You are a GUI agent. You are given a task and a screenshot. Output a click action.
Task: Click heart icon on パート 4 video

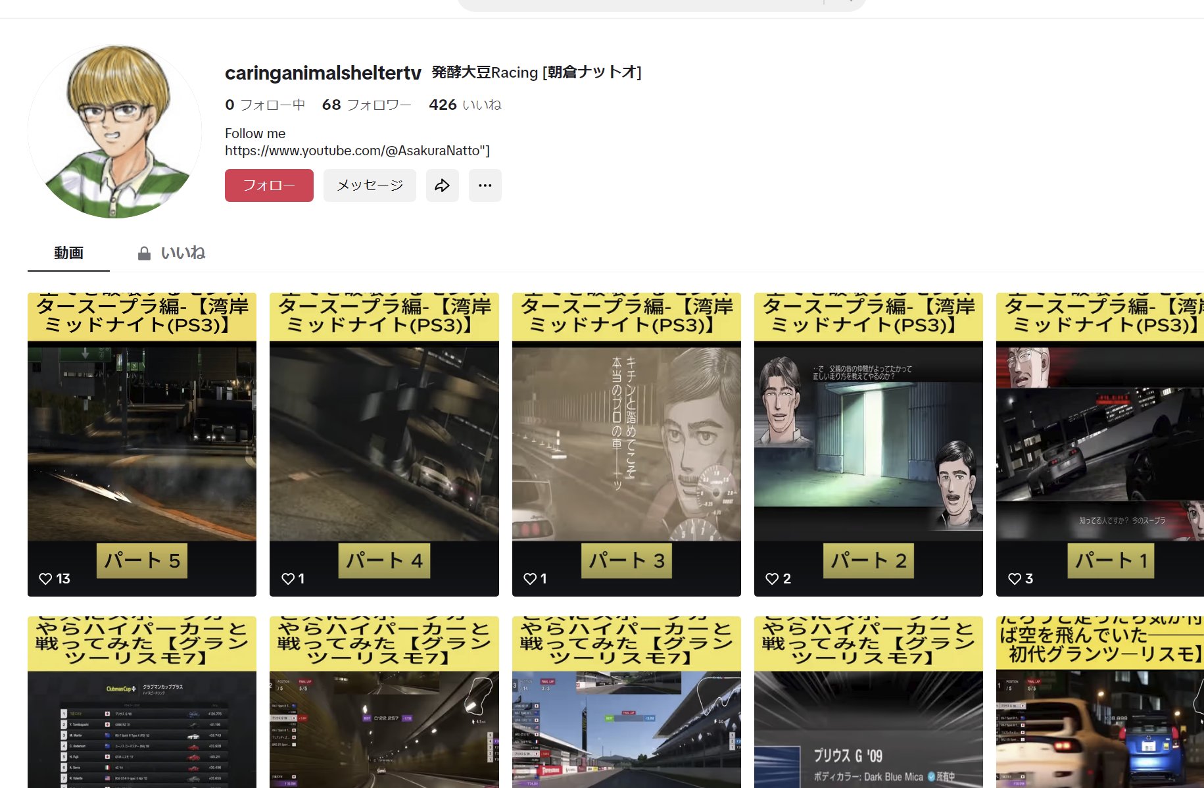288,579
